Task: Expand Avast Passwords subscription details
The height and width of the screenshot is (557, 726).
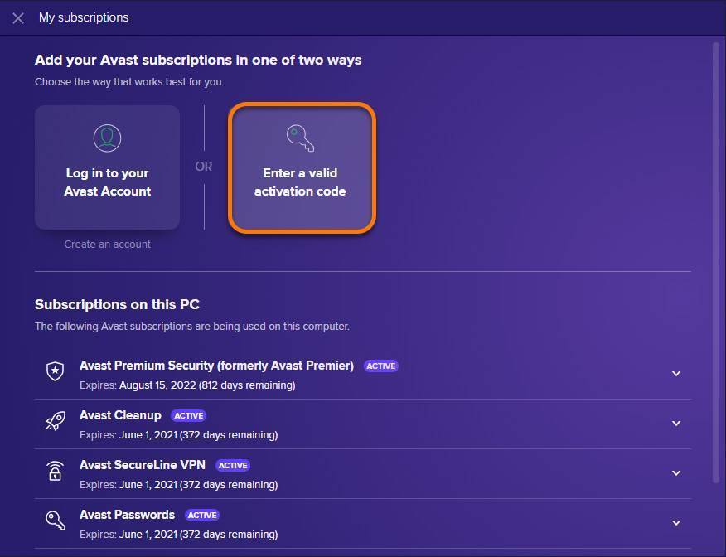Action: [675, 523]
